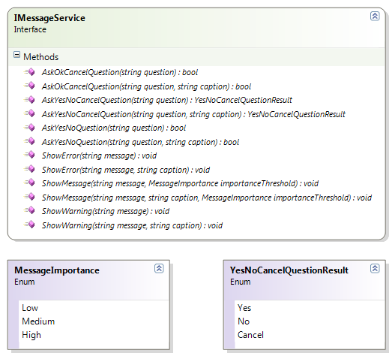This screenshot has height=356, width=392.
Task: Click method icon beside AskYesNoQuestion(string question)
Action: (x=29, y=128)
